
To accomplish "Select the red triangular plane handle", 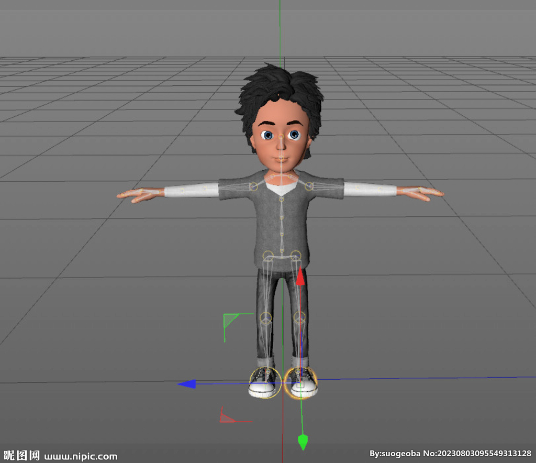I will click(x=226, y=417).
